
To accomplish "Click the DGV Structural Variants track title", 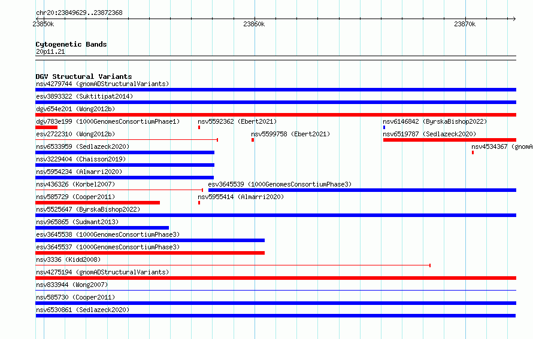I will [84, 77].
